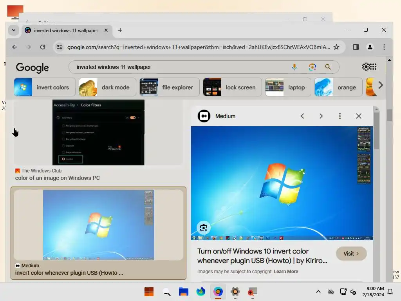This screenshot has width=401, height=301.
Task: Show previous image in preview panel
Action: pos(302,116)
